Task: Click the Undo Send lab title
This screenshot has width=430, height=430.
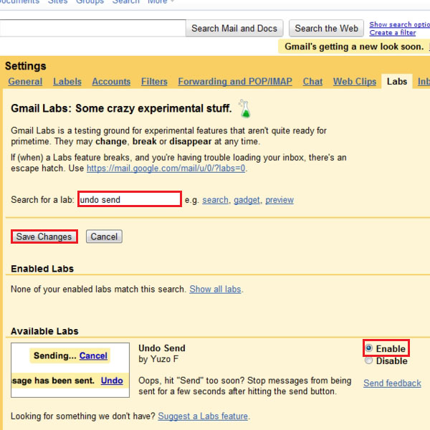Action: tap(162, 348)
